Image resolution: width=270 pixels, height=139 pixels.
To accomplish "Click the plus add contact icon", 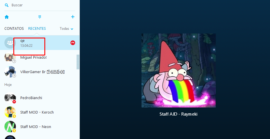I will coord(73,17).
